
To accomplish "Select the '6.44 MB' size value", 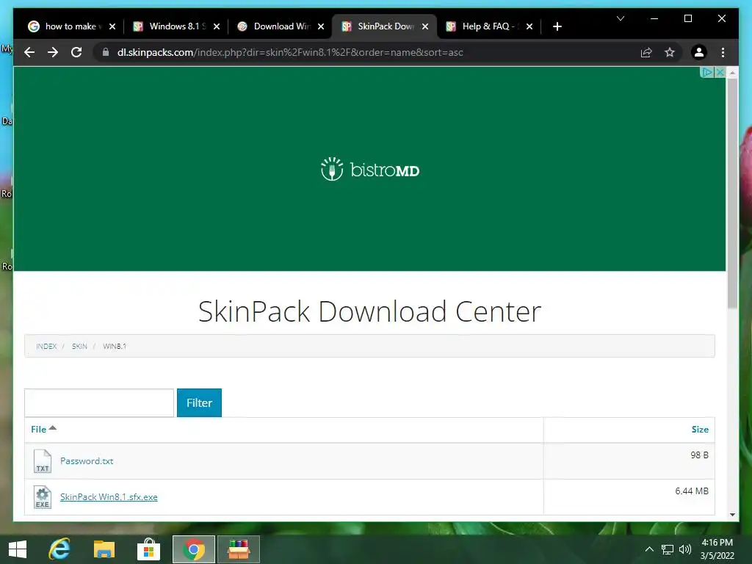I will click(x=692, y=491).
